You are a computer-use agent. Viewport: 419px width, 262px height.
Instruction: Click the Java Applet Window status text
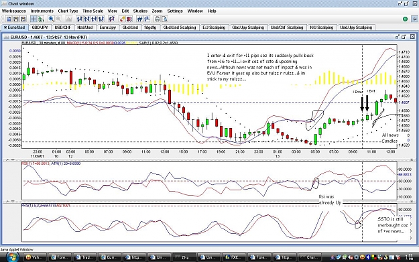(x=17, y=249)
